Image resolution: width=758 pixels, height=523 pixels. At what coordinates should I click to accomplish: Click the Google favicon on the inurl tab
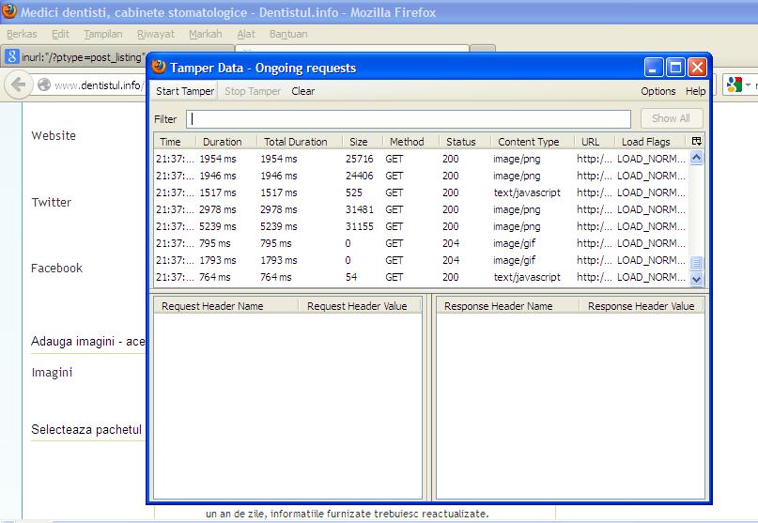click(x=11, y=57)
